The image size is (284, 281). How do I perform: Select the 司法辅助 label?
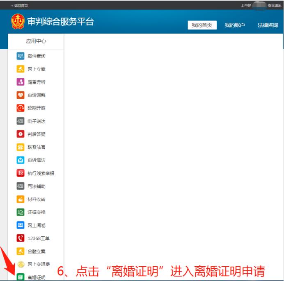[37, 186]
